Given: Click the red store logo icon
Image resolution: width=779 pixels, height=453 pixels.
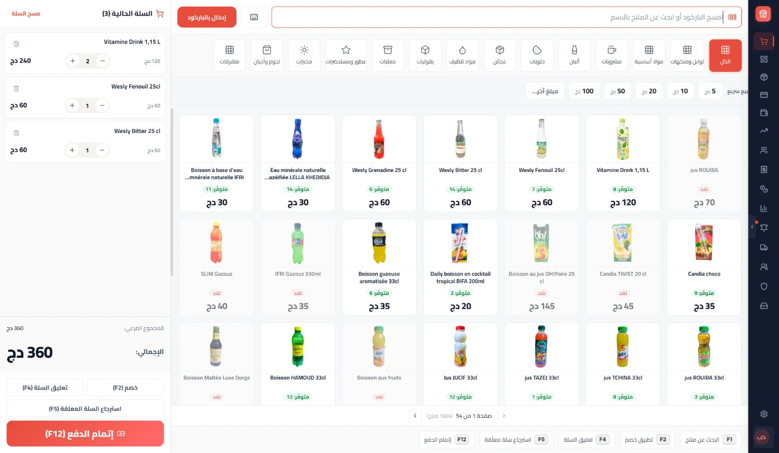Looking at the screenshot, I should [763, 15].
